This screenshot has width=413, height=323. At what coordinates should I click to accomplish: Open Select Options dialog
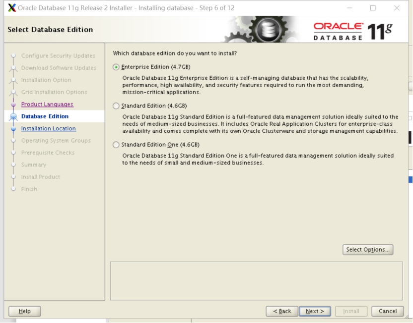(368, 249)
